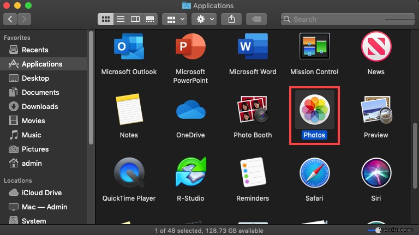Select Downloads in the sidebar
The image size is (419, 235).
pyautogui.click(x=40, y=106)
